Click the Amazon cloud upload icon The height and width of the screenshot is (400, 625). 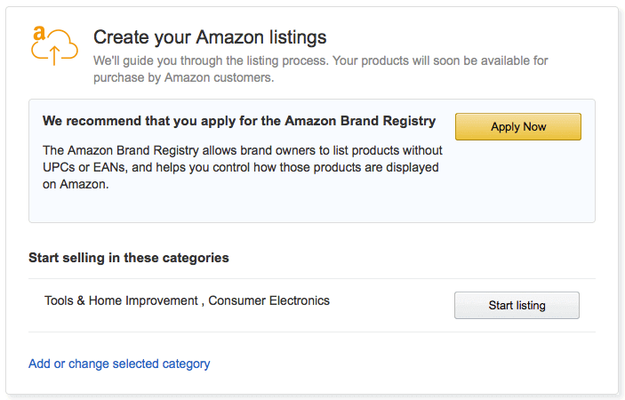tap(54, 46)
